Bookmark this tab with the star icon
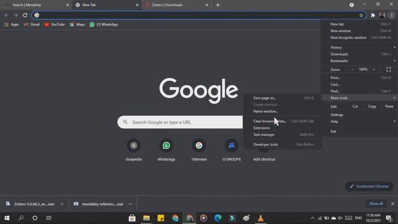Image resolution: width=398 pixels, height=224 pixels. coord(361,15)
